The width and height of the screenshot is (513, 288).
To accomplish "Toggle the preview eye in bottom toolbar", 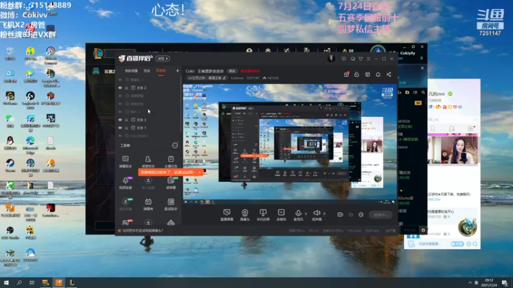I will (x=351, y=214).
